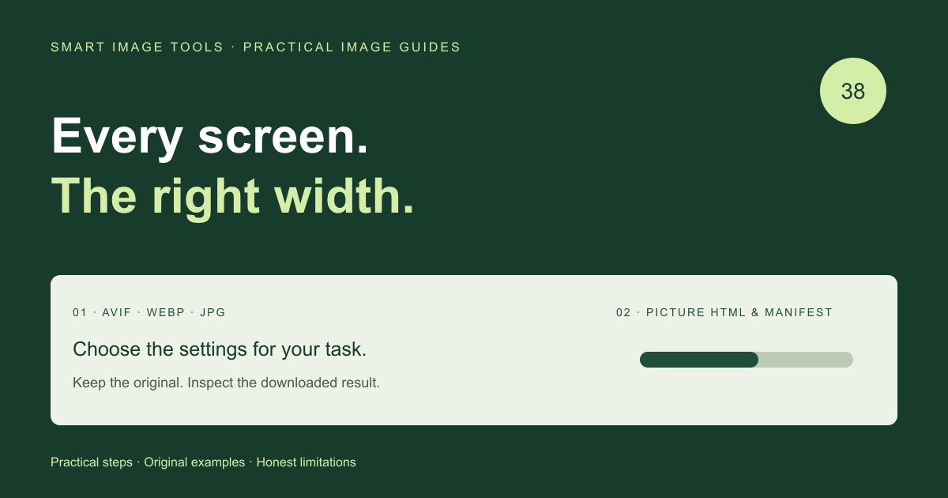Click 'Keep the original. Inspect the downloaded result.'
Screen dimensions: 948x498
point(227,383)
